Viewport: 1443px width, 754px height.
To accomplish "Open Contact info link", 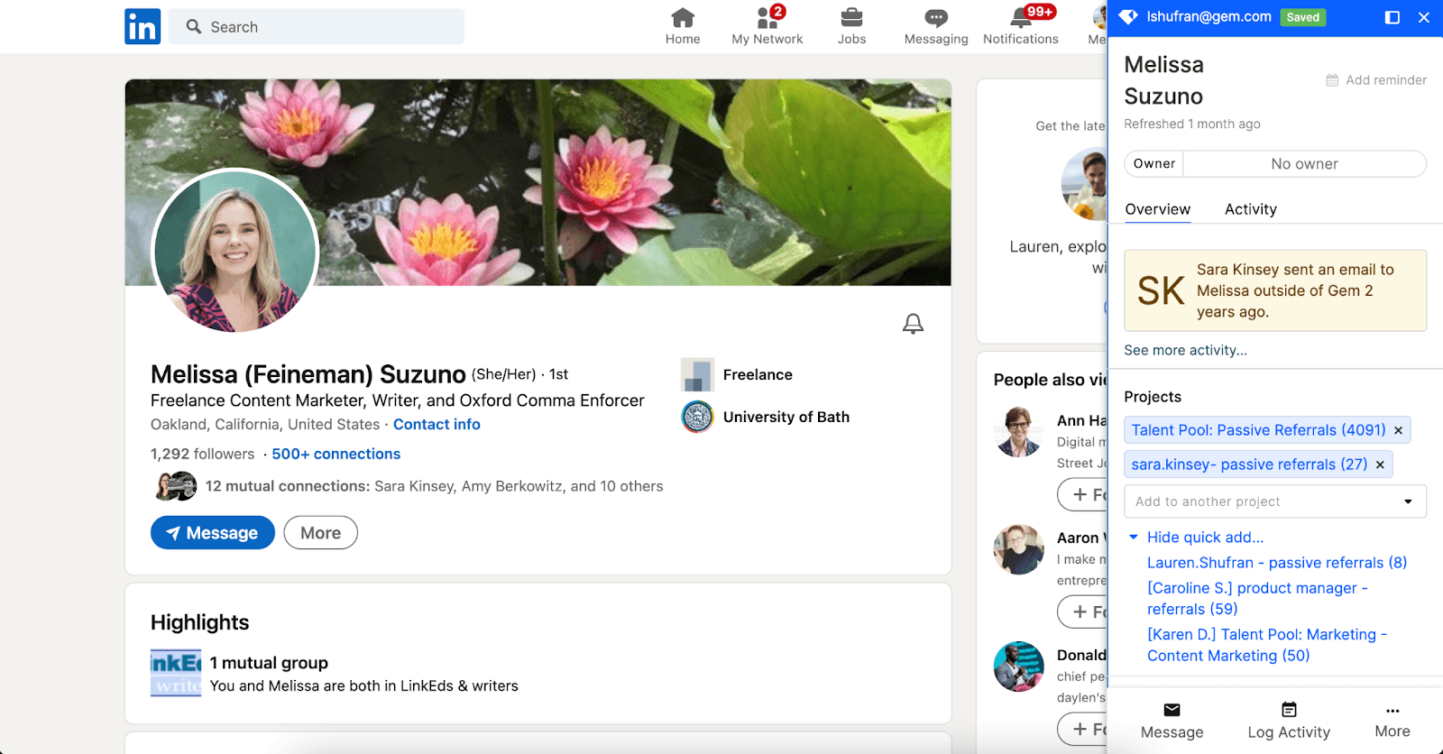I will [x=437, y=424].
